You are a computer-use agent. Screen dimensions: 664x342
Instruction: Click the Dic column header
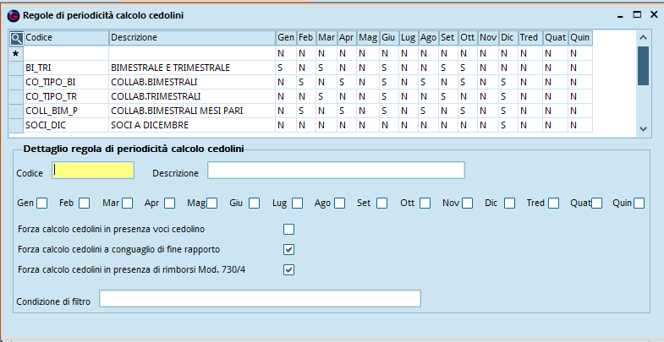point(508,38)
